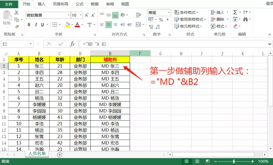
Task: Click the Cut scissors icon
Action: (16, 13)
